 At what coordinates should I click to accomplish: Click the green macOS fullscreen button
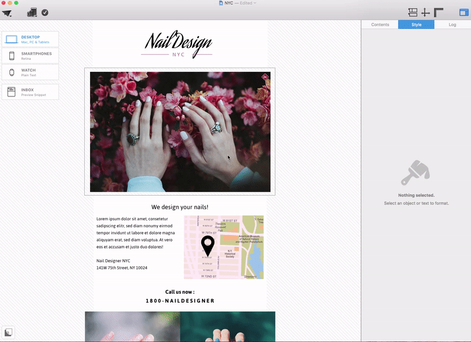pyautogui.click(x=16, y=3)
